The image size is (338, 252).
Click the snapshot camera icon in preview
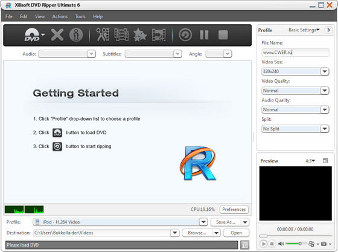[x=324, y=244]
